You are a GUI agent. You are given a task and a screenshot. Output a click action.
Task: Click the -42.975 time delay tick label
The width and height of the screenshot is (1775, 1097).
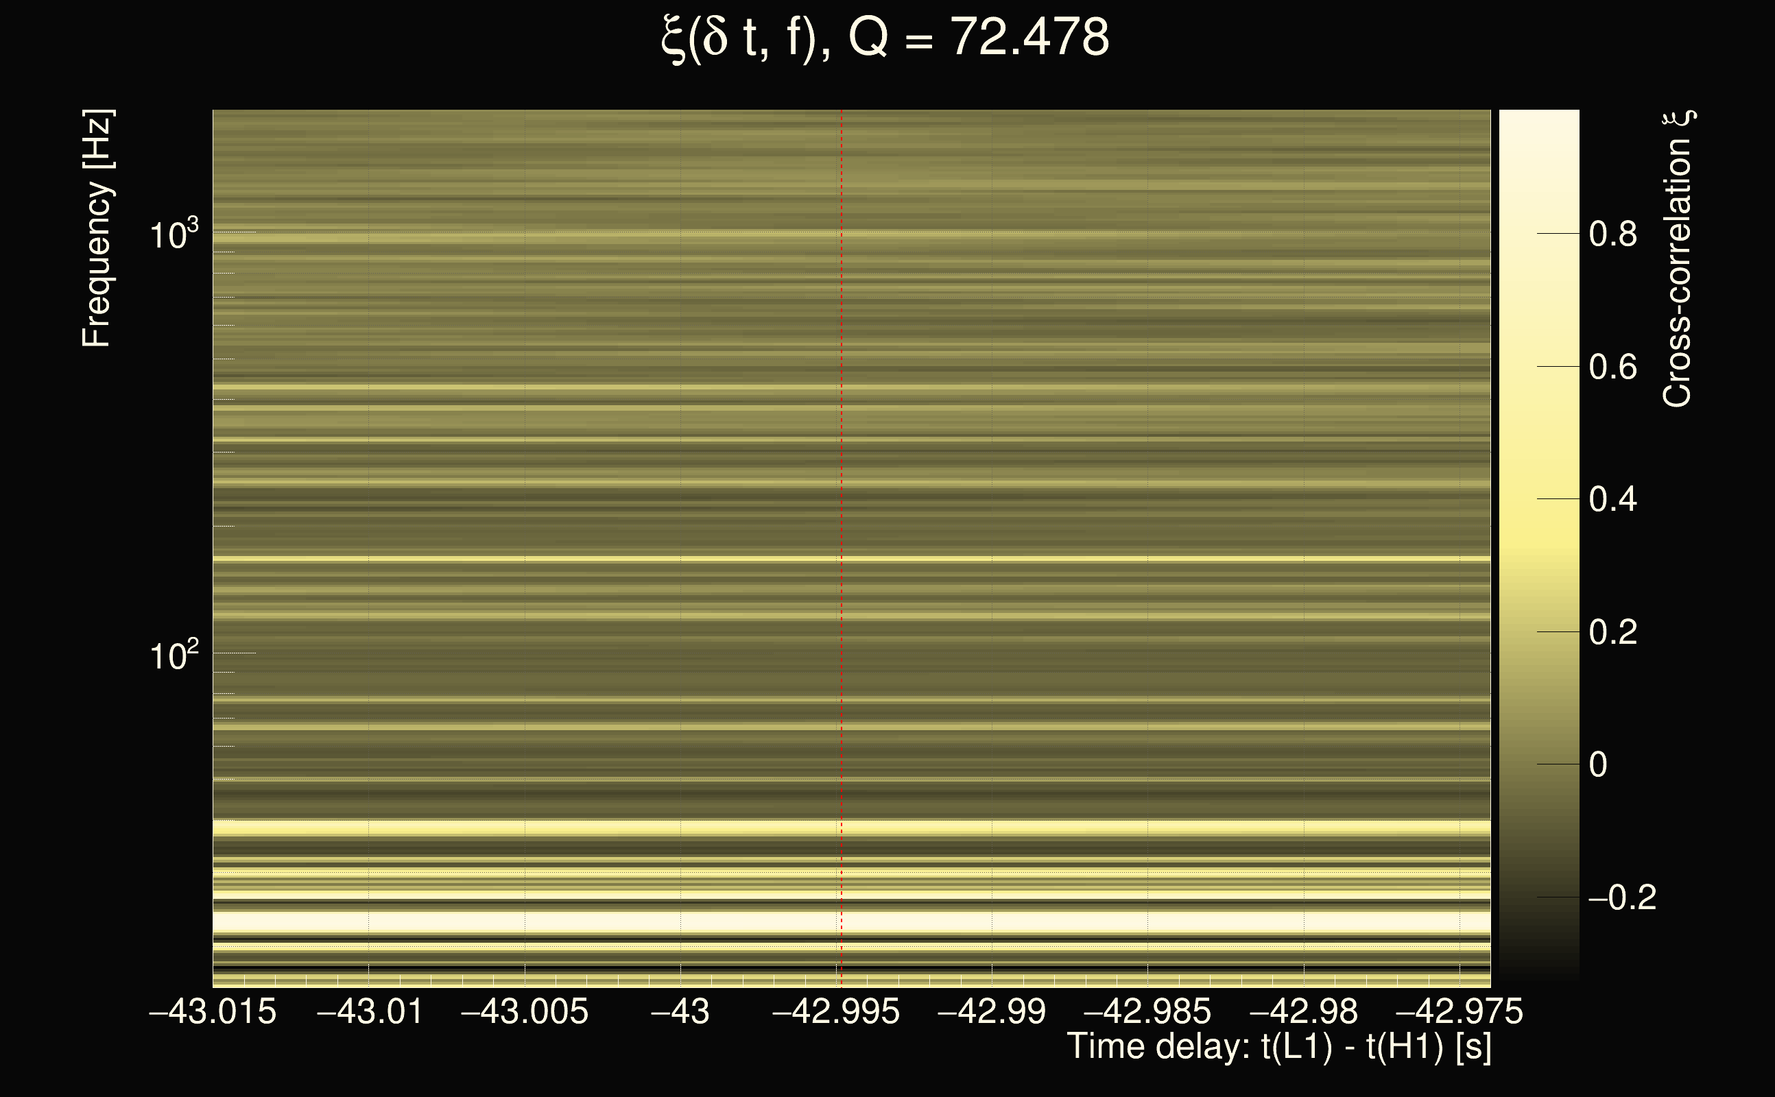tap(1460, 1011)
